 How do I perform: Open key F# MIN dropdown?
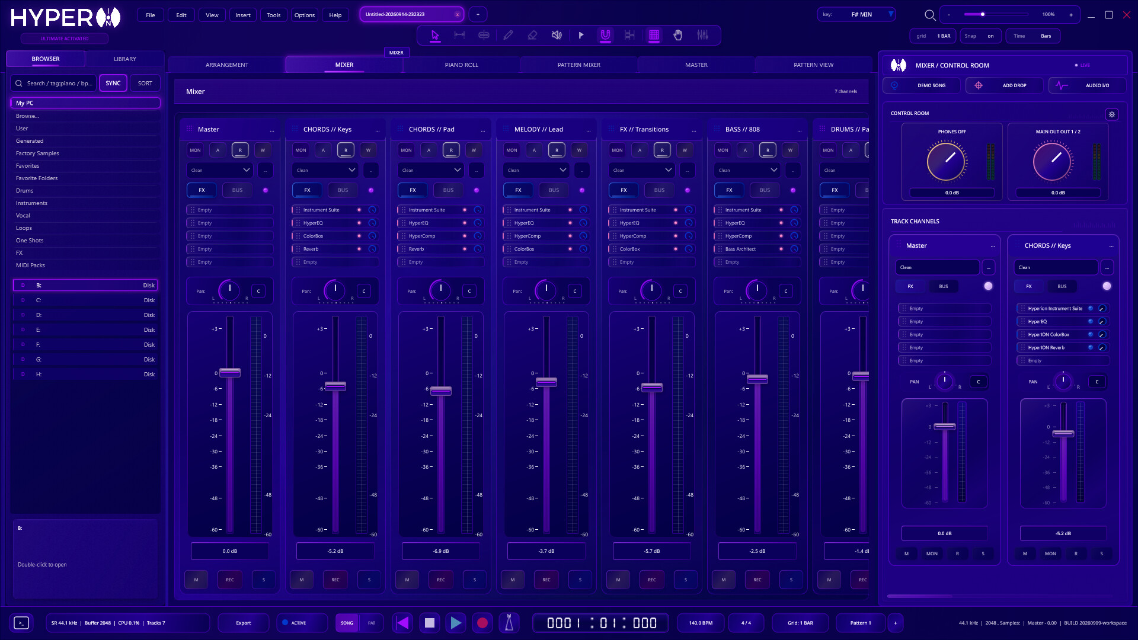[x=856, y=14]
